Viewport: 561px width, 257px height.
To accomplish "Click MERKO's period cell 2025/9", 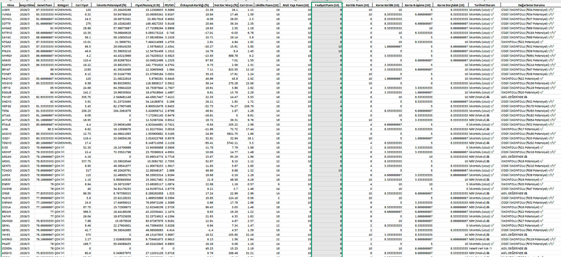I will (27, 239).
